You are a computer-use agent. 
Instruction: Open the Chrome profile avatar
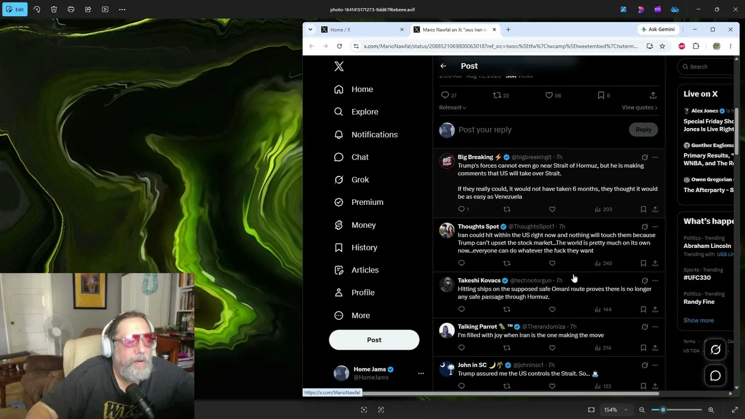(716, 46)
